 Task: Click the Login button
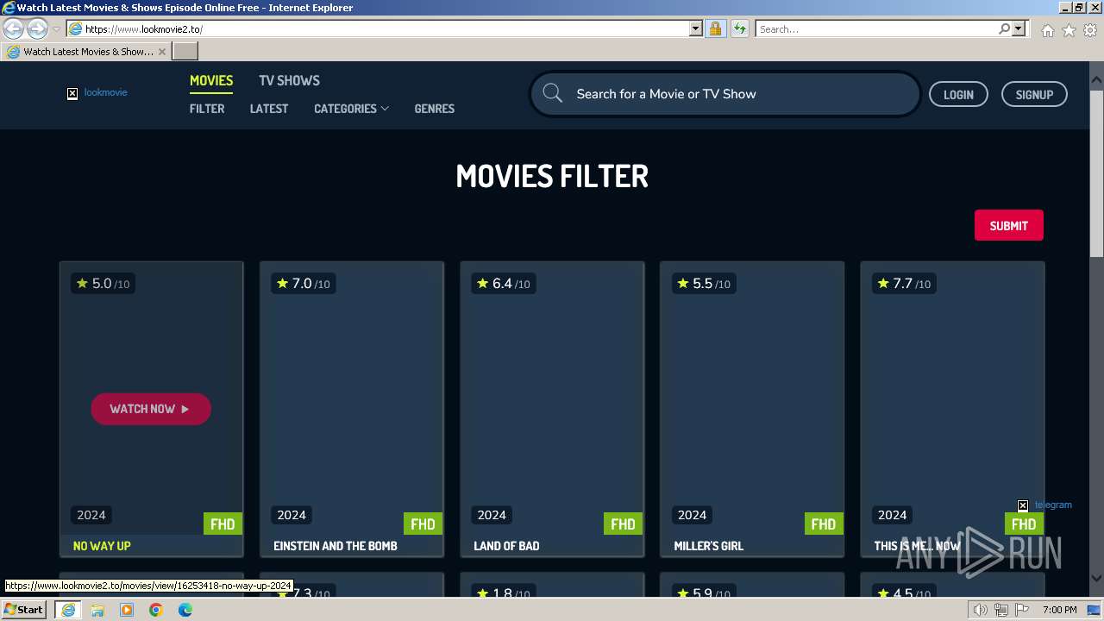coord(958,94)
